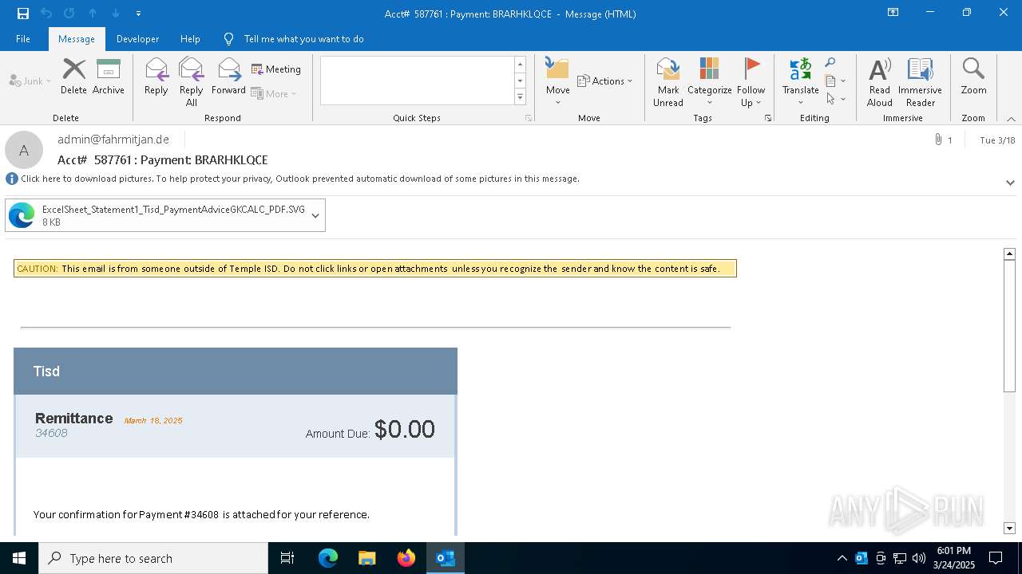
Task: Open the Move folder menu
Action: coord(558,81)
